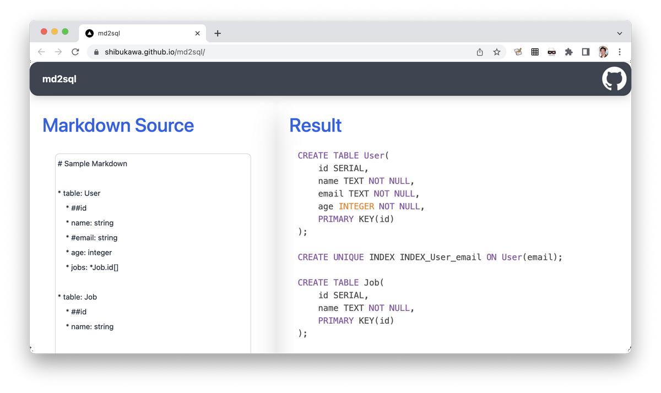Open the Chrome profile avatar

603,52
